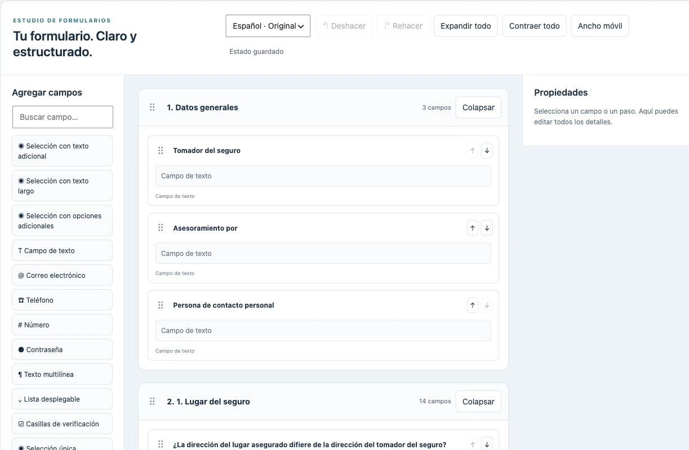Collapse the Datos generales step
The height and width of the screenshot is (450, 689).
pos(478,107)
